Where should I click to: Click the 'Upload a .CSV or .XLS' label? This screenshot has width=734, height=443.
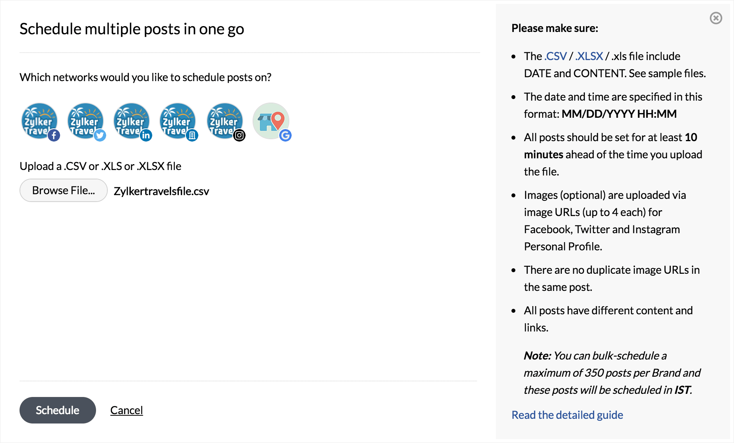point(100,166)
